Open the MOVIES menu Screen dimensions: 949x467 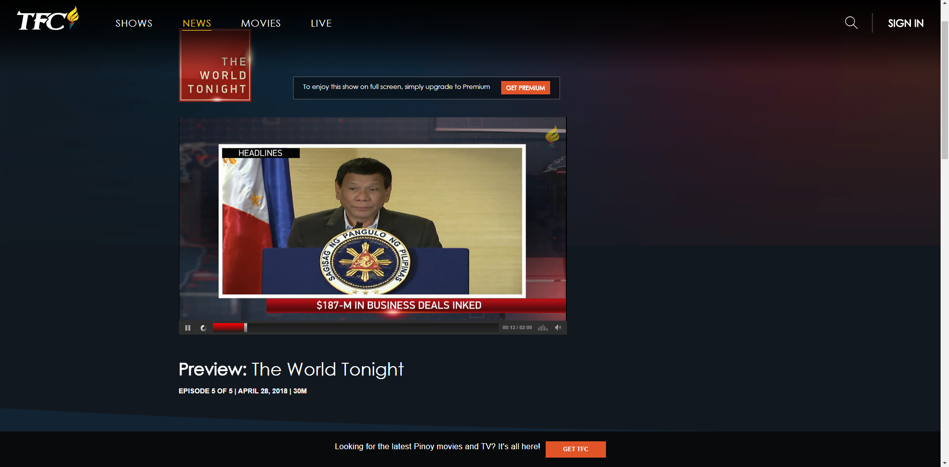[261, 23]
